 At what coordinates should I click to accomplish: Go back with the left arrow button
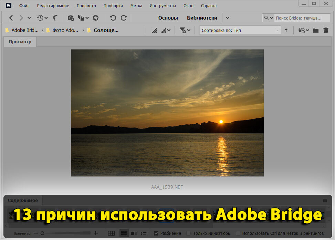tap(11, 18)
